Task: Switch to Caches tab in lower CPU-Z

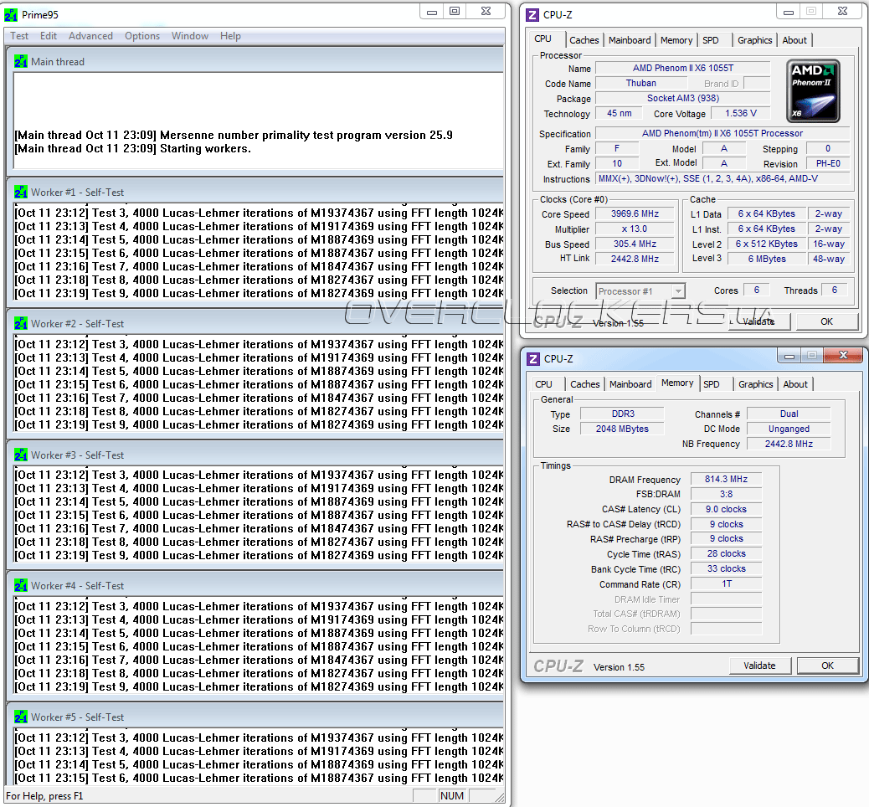Action: tap(584, 384)
